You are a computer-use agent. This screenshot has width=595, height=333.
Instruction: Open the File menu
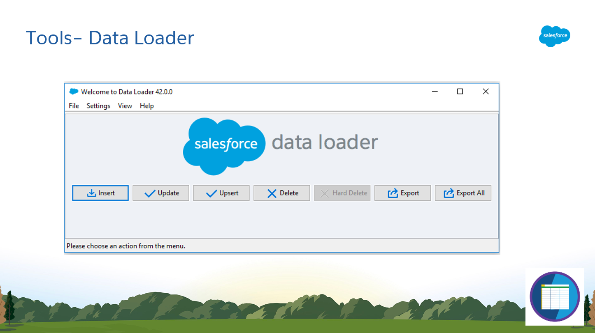click(x=74, y=106)
